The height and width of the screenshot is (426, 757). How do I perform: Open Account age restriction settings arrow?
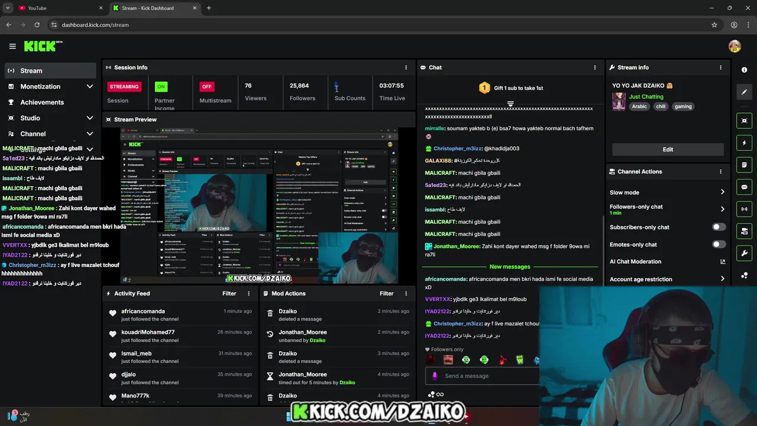click(x=722, y=279)
